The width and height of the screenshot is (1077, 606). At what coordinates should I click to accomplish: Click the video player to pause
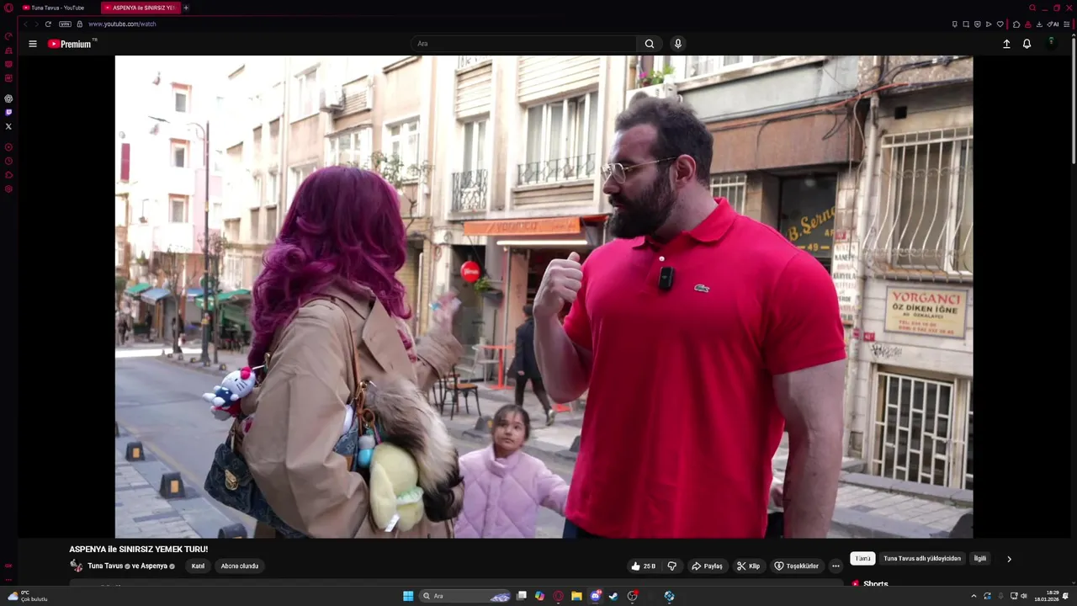[544, 296]
